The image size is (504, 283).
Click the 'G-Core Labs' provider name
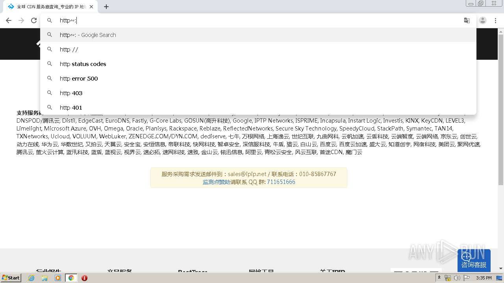165,121
